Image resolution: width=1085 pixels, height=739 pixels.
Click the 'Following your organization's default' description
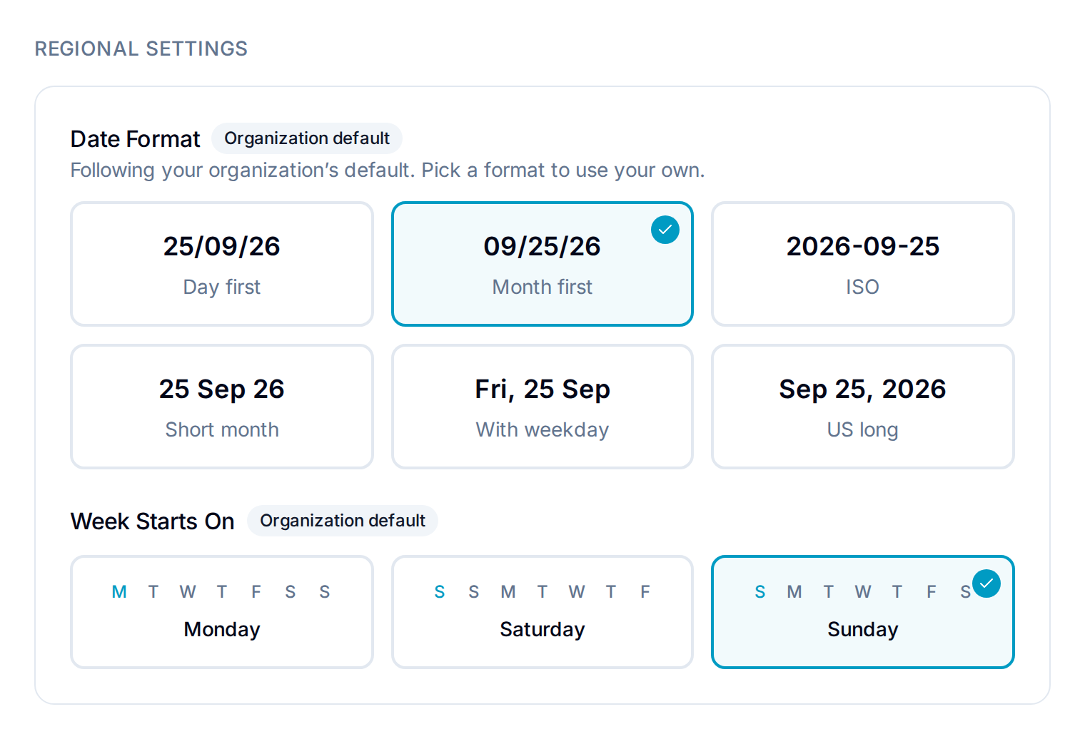click(388, 170)
